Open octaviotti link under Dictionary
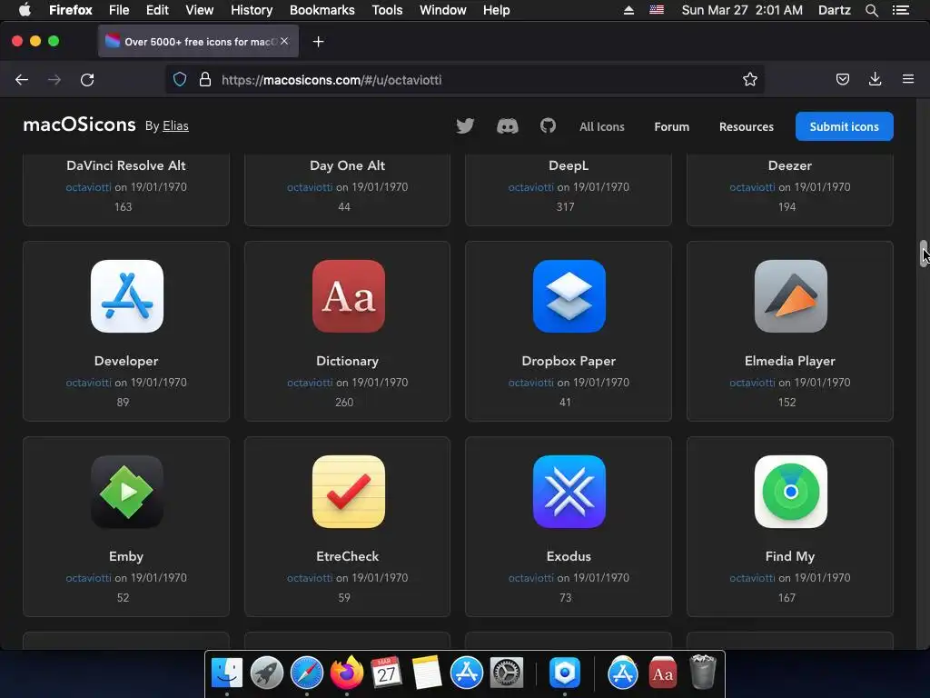 click(310, 383)
